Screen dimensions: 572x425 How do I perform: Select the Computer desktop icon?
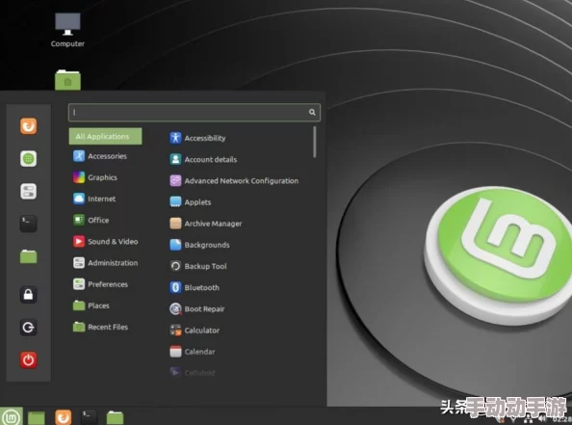click(x=67, y=30)
